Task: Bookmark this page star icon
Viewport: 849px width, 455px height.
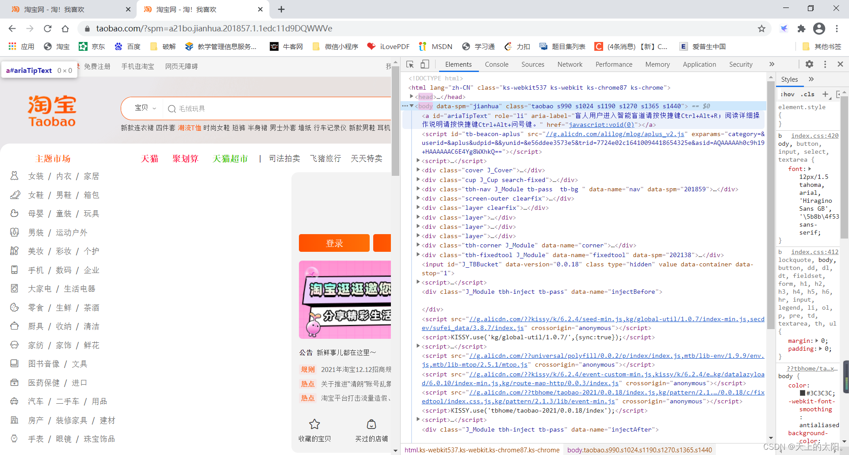Action: pyautogui.click(x=761, y=28)
